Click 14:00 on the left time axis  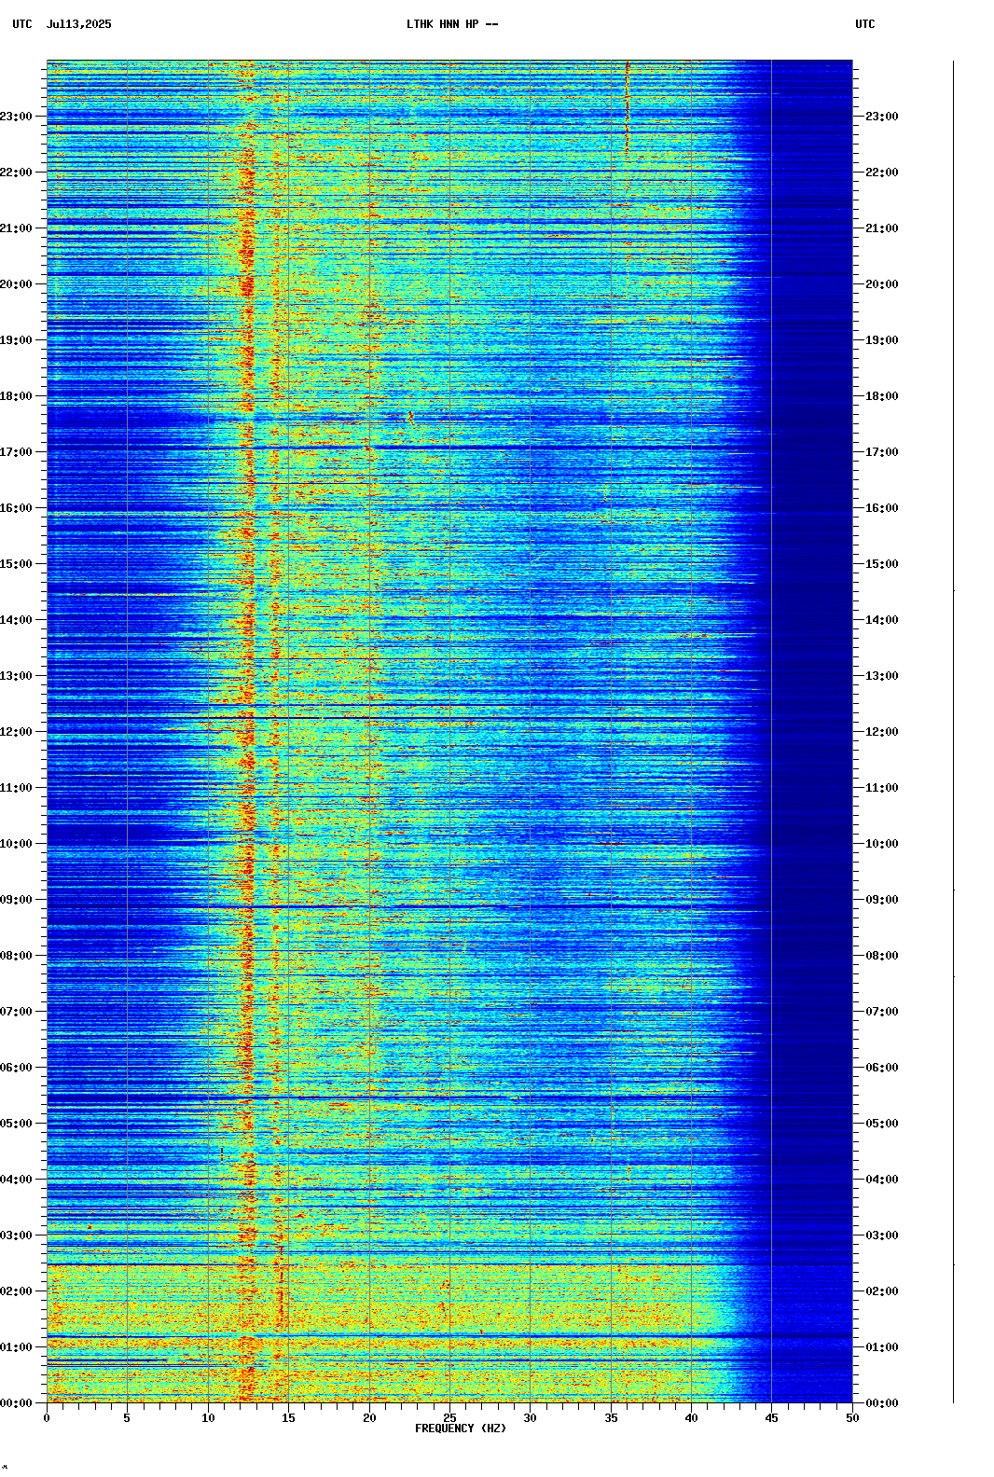[x=16, y=620]
